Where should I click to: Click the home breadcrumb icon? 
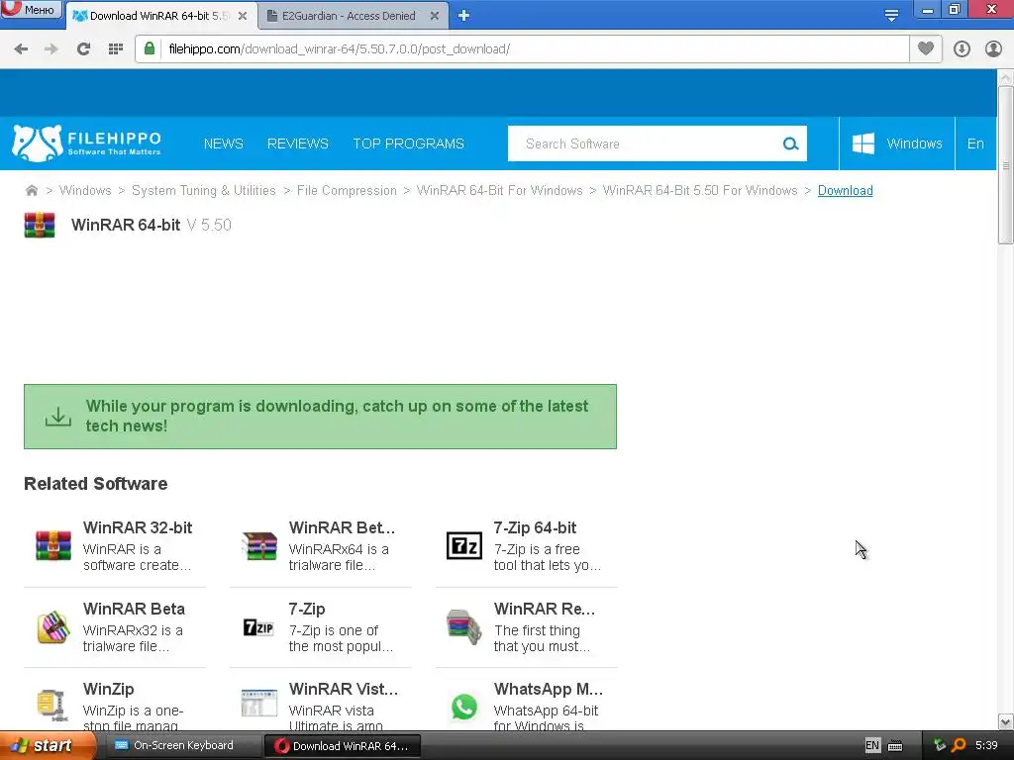[31, 190]
